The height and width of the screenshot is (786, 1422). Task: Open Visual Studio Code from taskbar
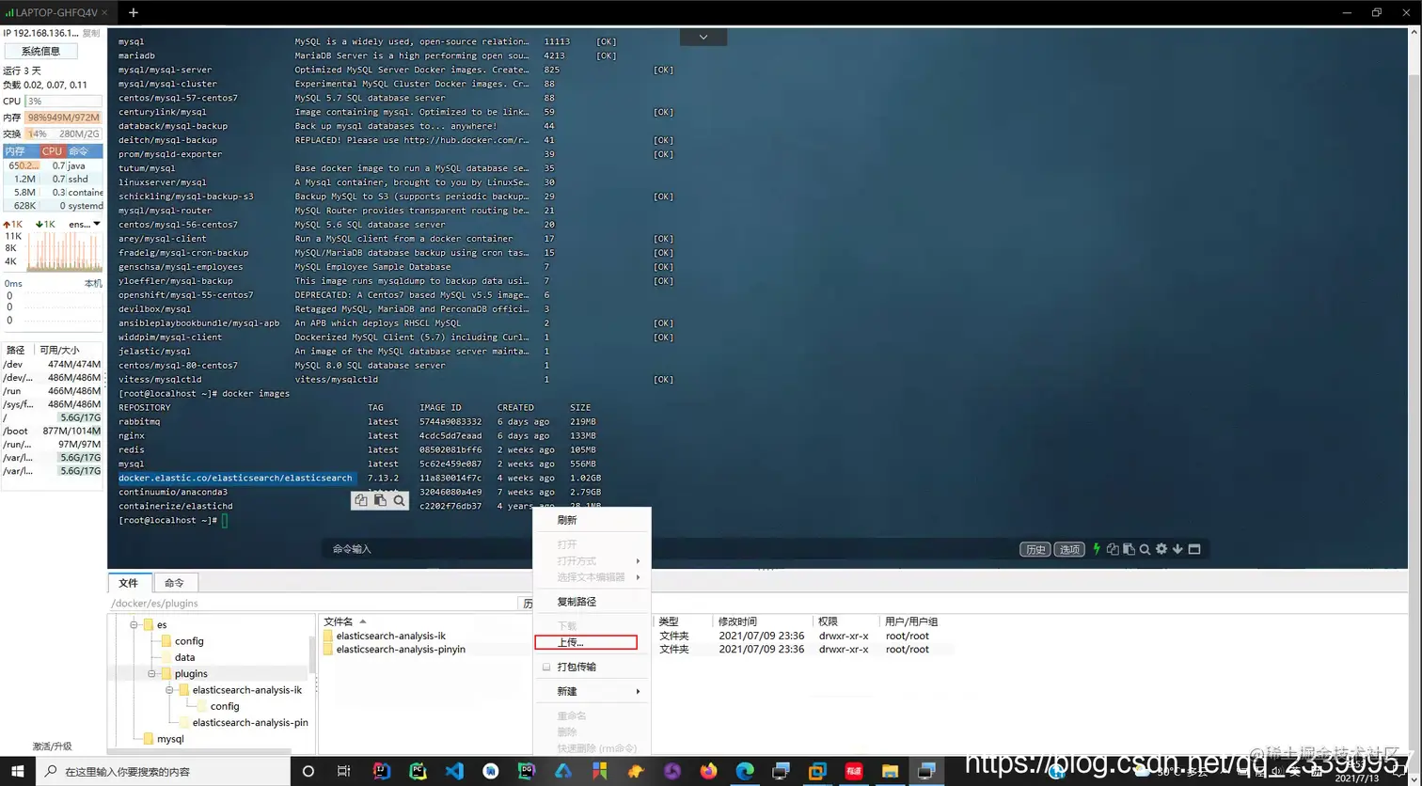(454, 771)
